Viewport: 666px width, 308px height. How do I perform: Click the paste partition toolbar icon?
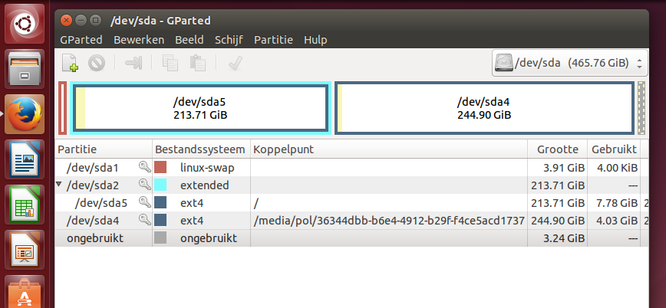pos(197,63)
